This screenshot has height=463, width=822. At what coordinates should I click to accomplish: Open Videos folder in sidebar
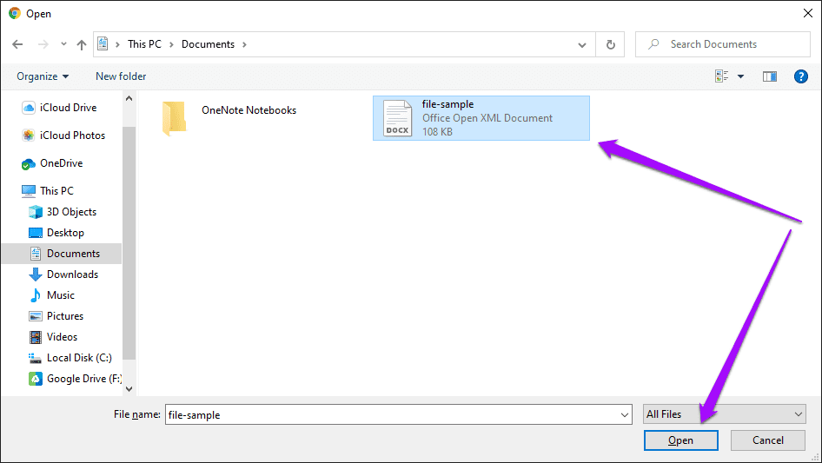point(62,337)
